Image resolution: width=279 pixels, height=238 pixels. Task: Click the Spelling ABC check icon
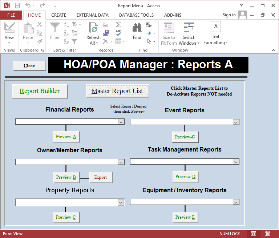118,33
